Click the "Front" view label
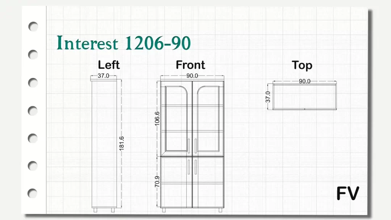The image size is (391, 220). 190,65
